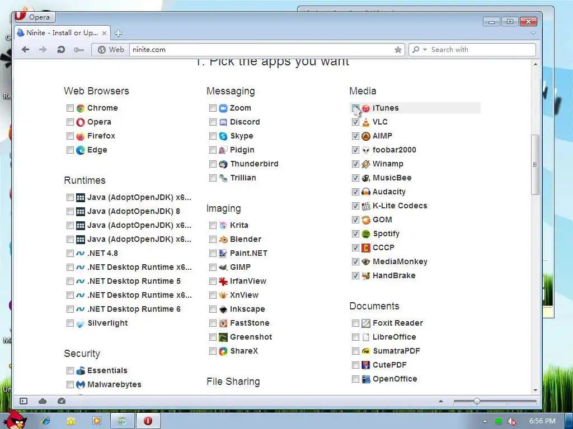This screenshot has width=573, height=429.
Task: Open the closed tabs dropdown arrow
Action: pyautogui.click(x=533, y=33)
